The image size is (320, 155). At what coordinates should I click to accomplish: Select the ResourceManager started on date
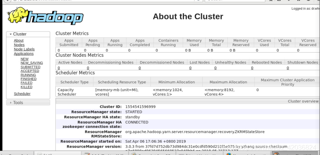(x=155, y=141)
